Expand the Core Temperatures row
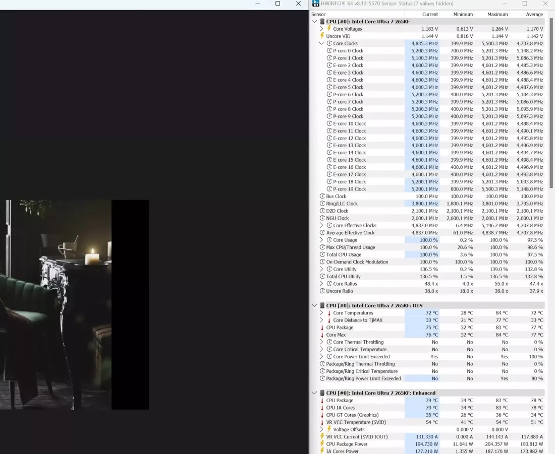The width and height of the screenshot is (555, 454). (321, 313)
